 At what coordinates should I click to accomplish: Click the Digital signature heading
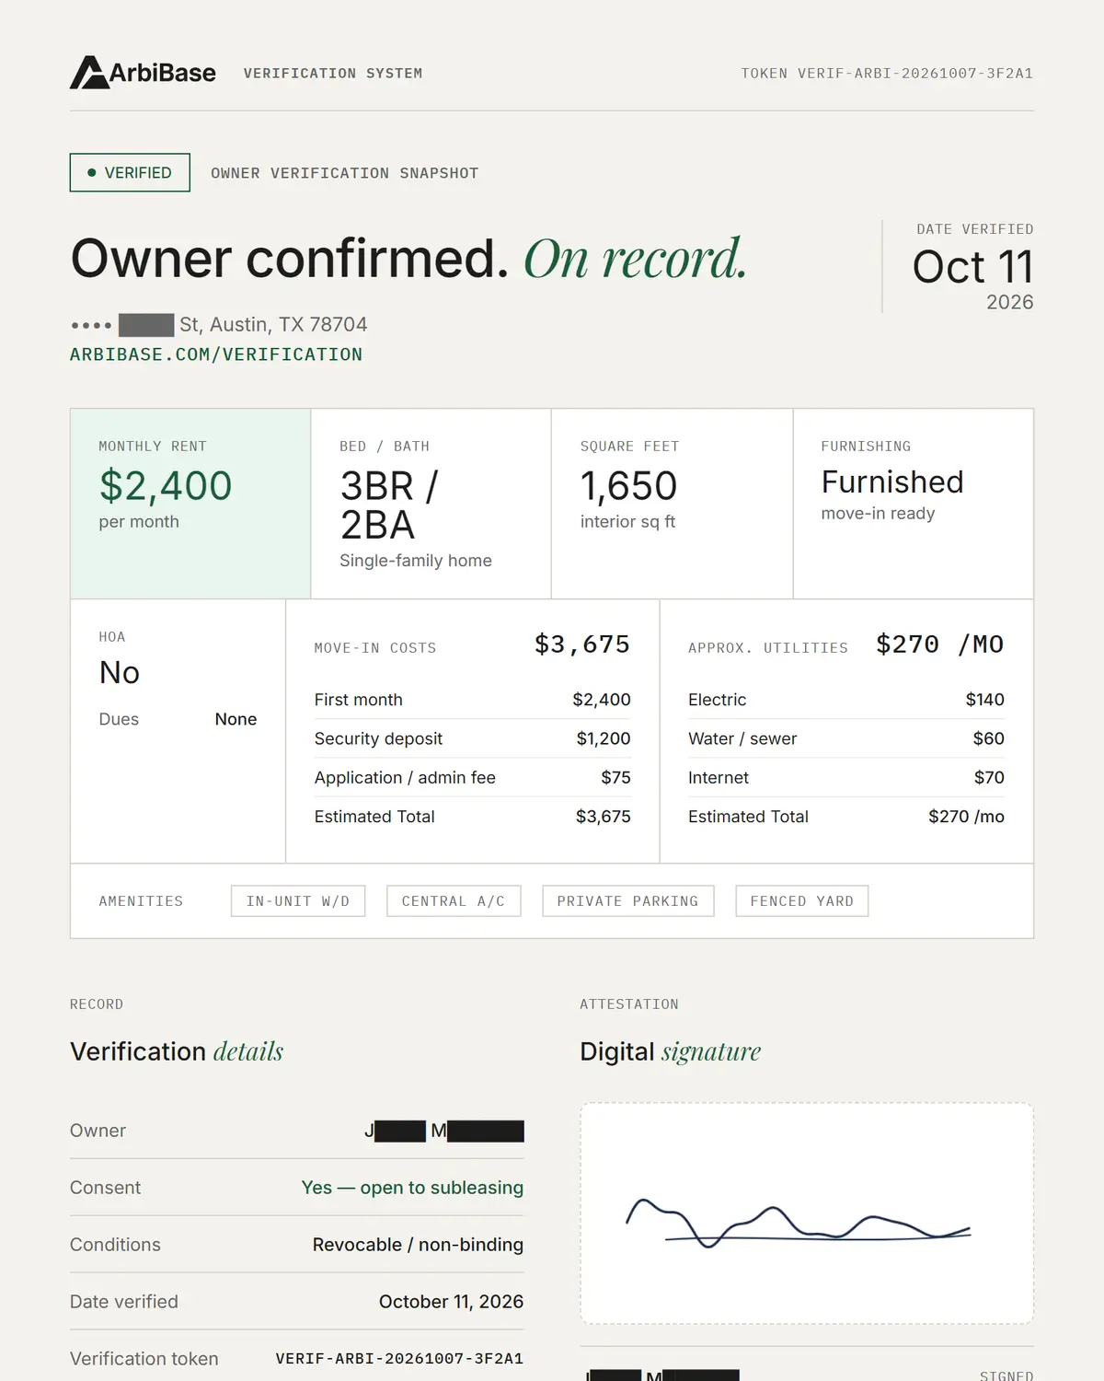click(x=671, y=1051)
